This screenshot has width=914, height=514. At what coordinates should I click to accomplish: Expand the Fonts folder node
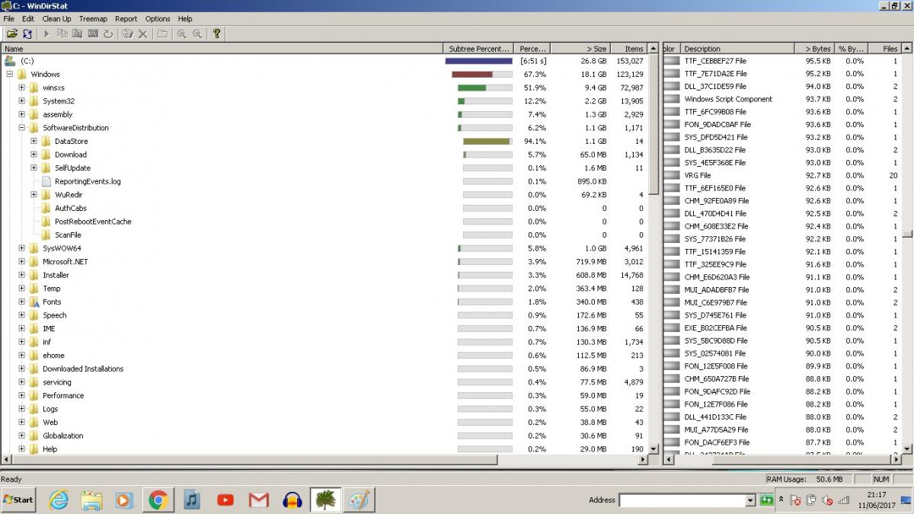(x=22, y=302)
